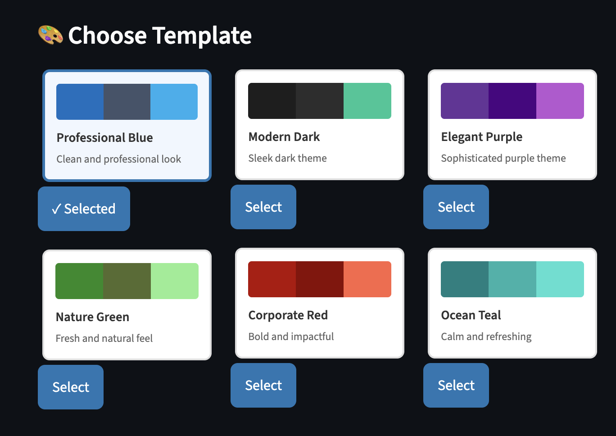Click the checkmark Selected button for Professional Blue
616x436 pixels.
pyautogui.click(x=84, y=209)
